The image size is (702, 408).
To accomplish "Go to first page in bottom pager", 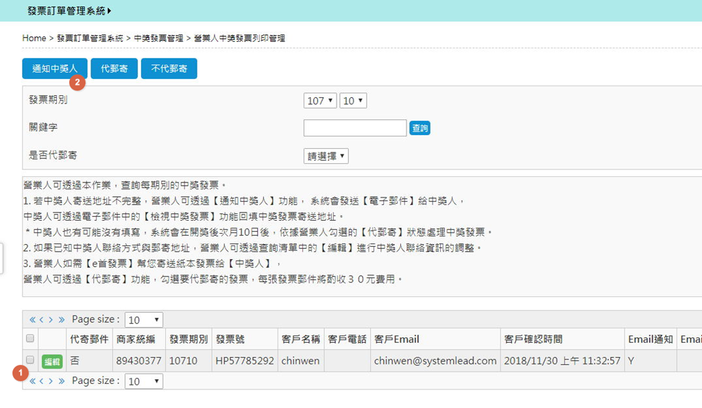I will [32, 381].
